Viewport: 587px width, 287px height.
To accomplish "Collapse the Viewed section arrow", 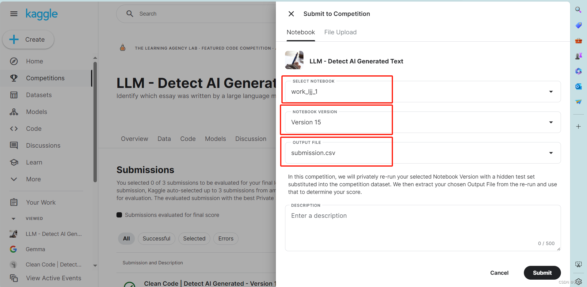I will pos(13,219).
